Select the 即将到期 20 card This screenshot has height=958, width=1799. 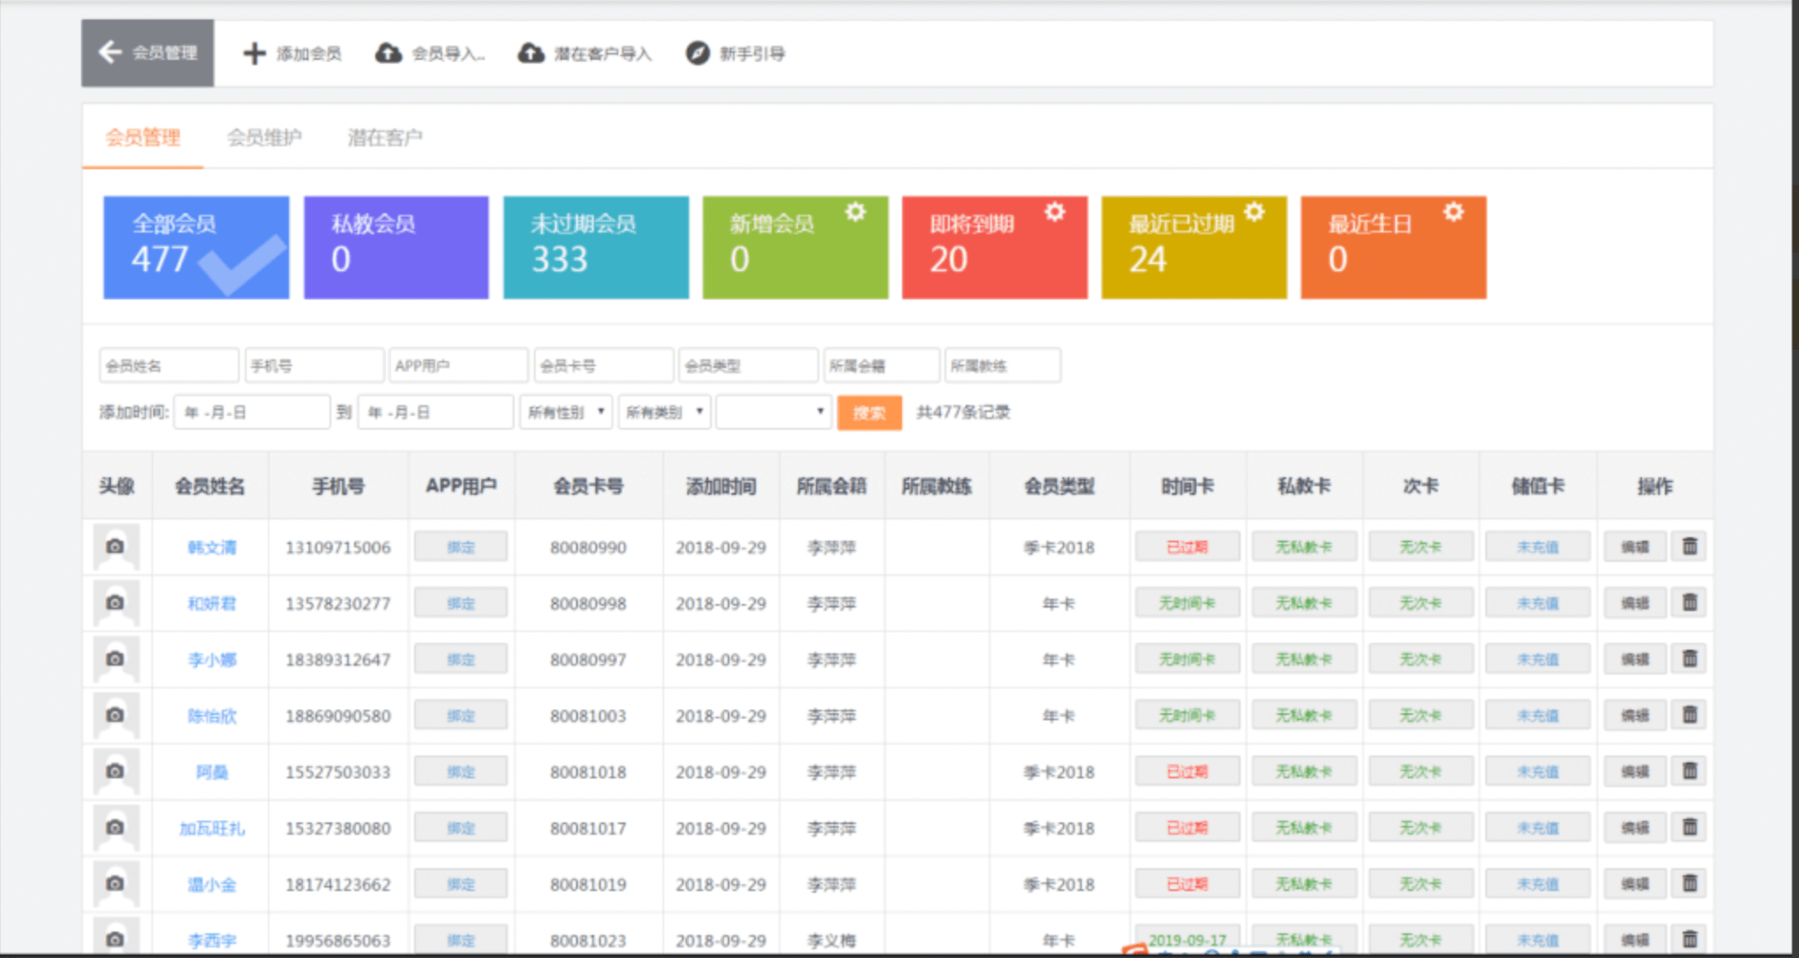[994, 247]
